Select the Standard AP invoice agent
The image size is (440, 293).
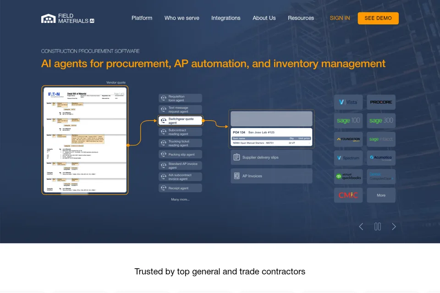click(180, 165)
